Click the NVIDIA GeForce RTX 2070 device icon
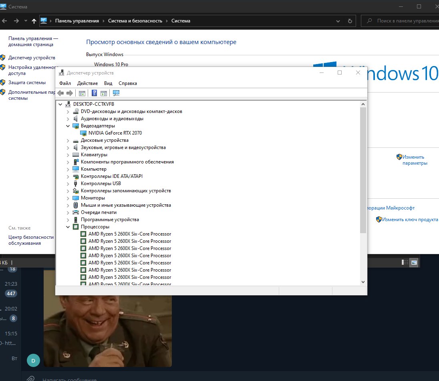Screen dimensions: 439x381 coord(83,133)
